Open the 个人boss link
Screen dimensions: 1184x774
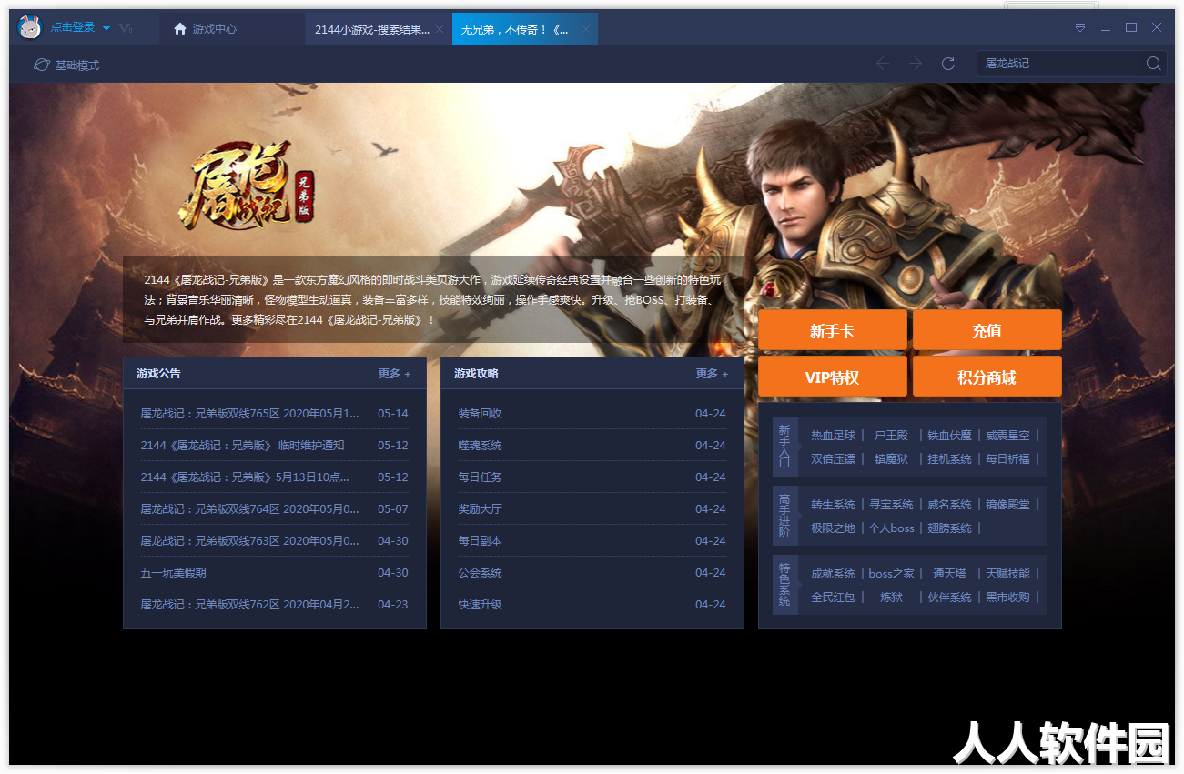tap(891, 528)
